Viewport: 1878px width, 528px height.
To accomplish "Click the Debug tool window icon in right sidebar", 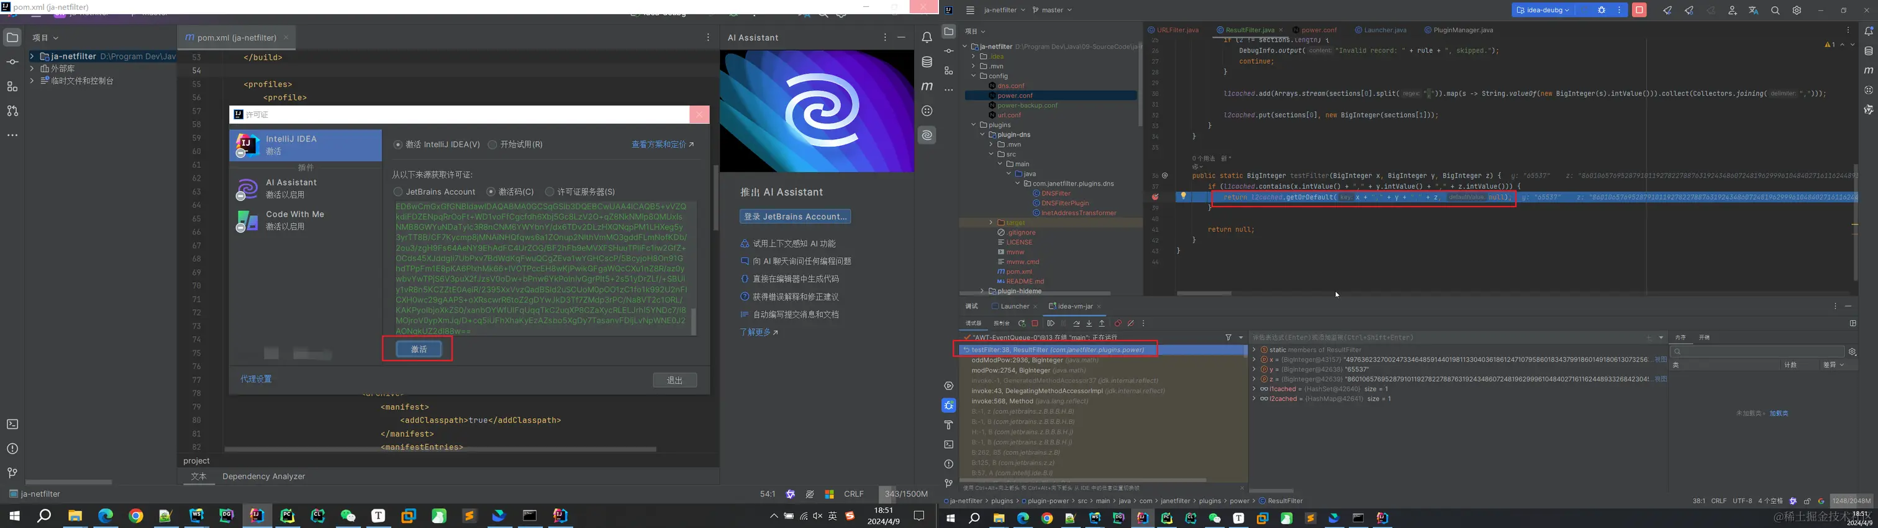I will pyautogui.click(x=948, y=405).
